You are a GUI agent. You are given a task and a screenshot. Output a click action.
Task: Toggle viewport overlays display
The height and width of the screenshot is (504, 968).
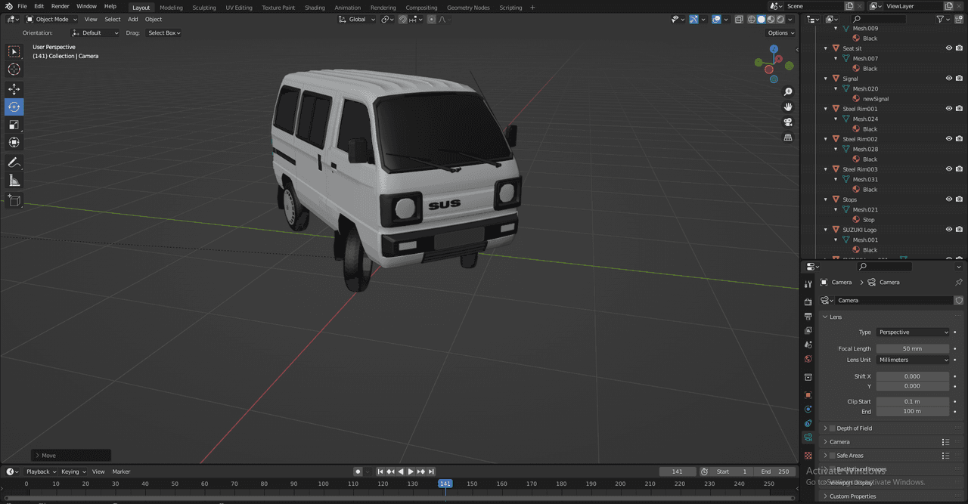tap(716, 19)
